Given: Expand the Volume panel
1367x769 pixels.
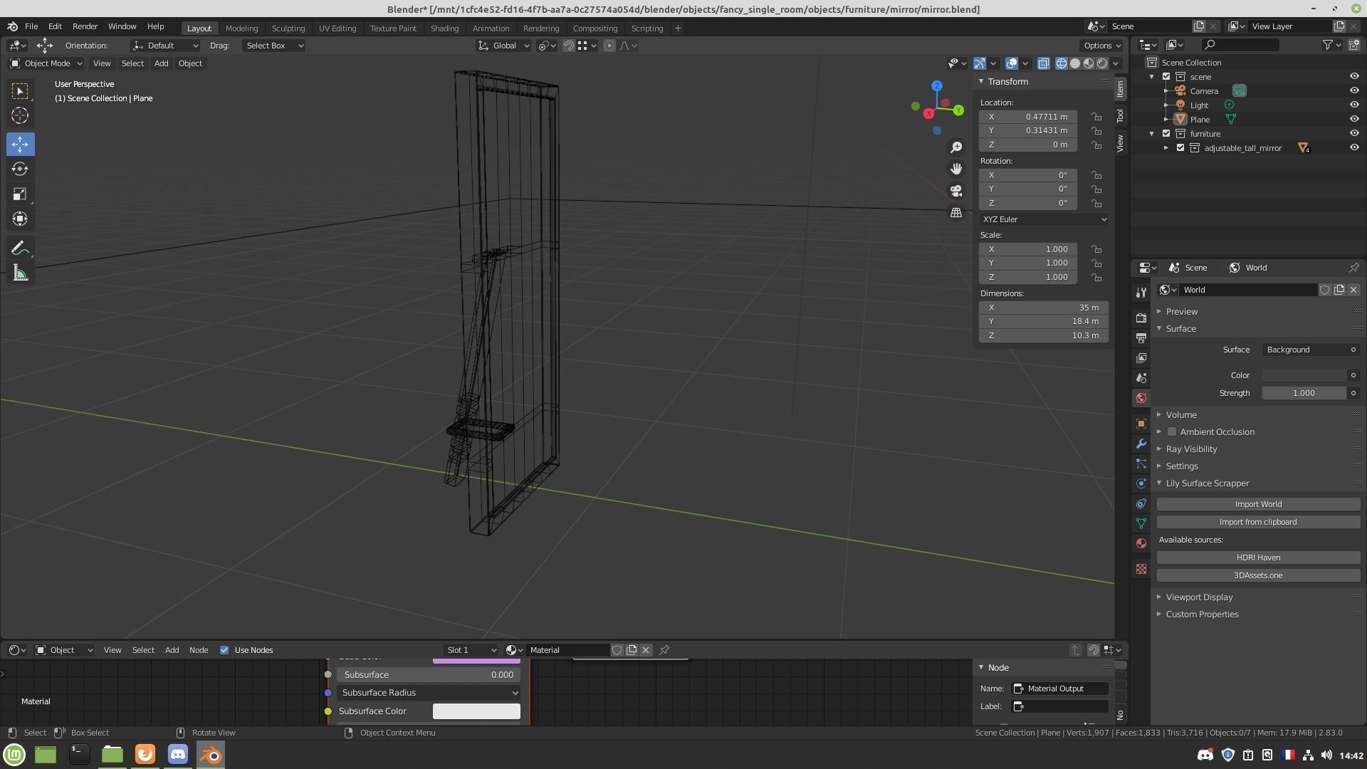Looking at the screenshot, I should pos(1181,415).
